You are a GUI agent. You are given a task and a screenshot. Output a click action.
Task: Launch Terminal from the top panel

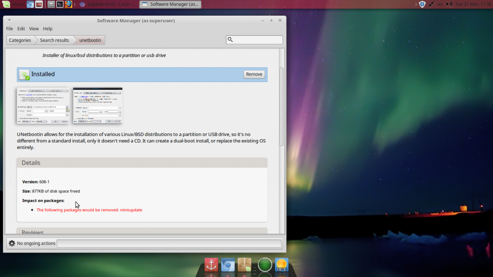(60, 5)
